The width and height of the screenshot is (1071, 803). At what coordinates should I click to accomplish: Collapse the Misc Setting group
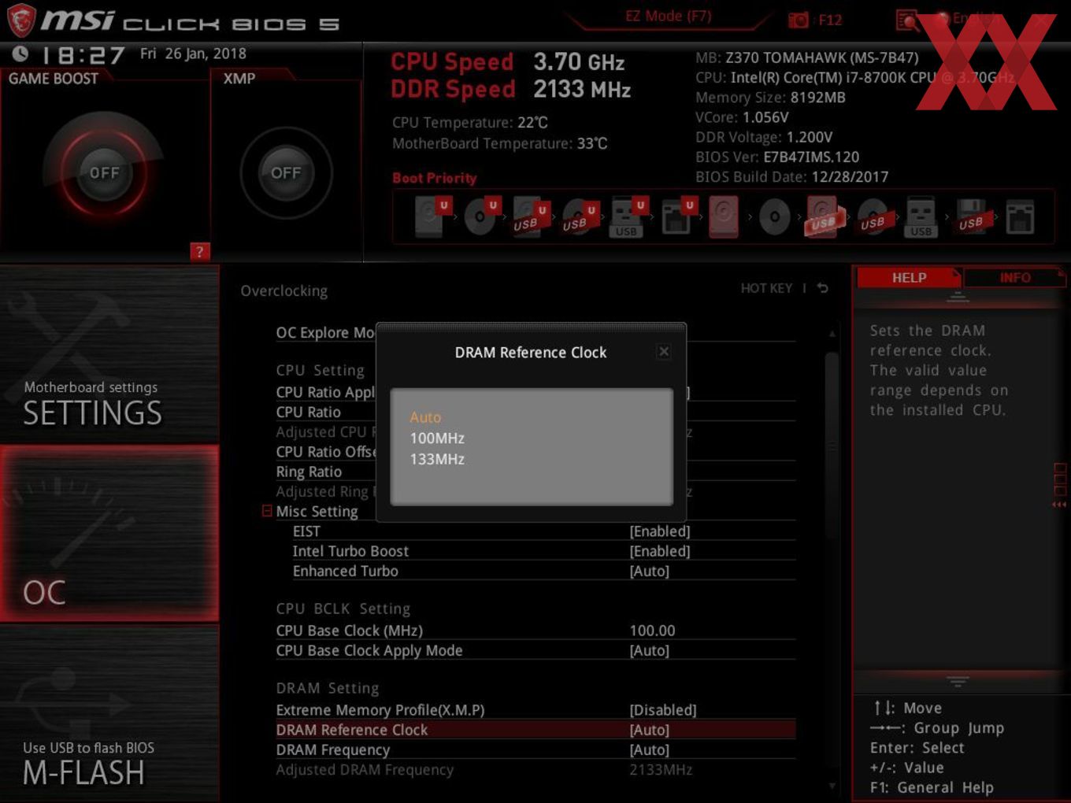coord(267,511)
